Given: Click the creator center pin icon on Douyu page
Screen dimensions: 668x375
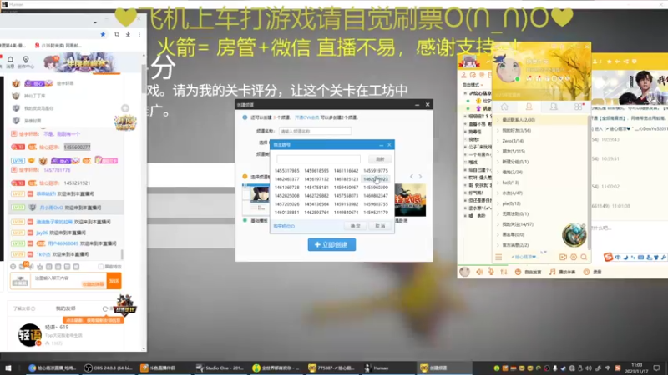Looking at the screenshot, I should (26, 61).
